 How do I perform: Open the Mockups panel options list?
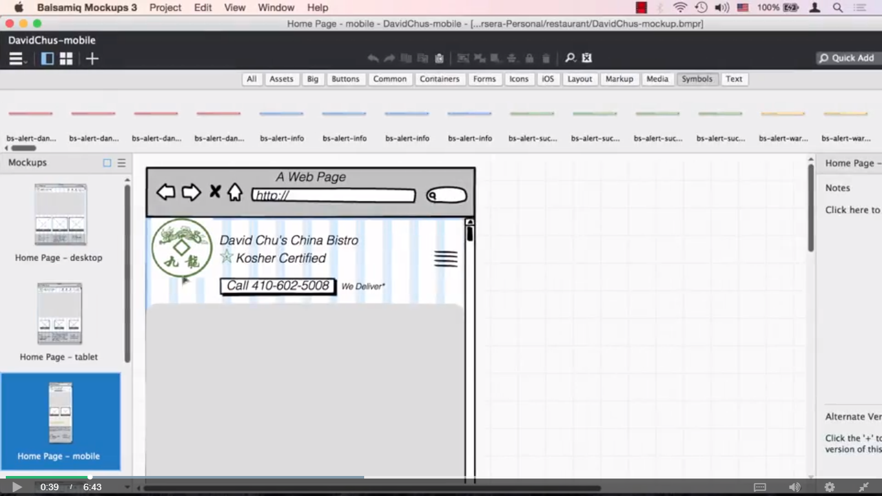[121, 163]
